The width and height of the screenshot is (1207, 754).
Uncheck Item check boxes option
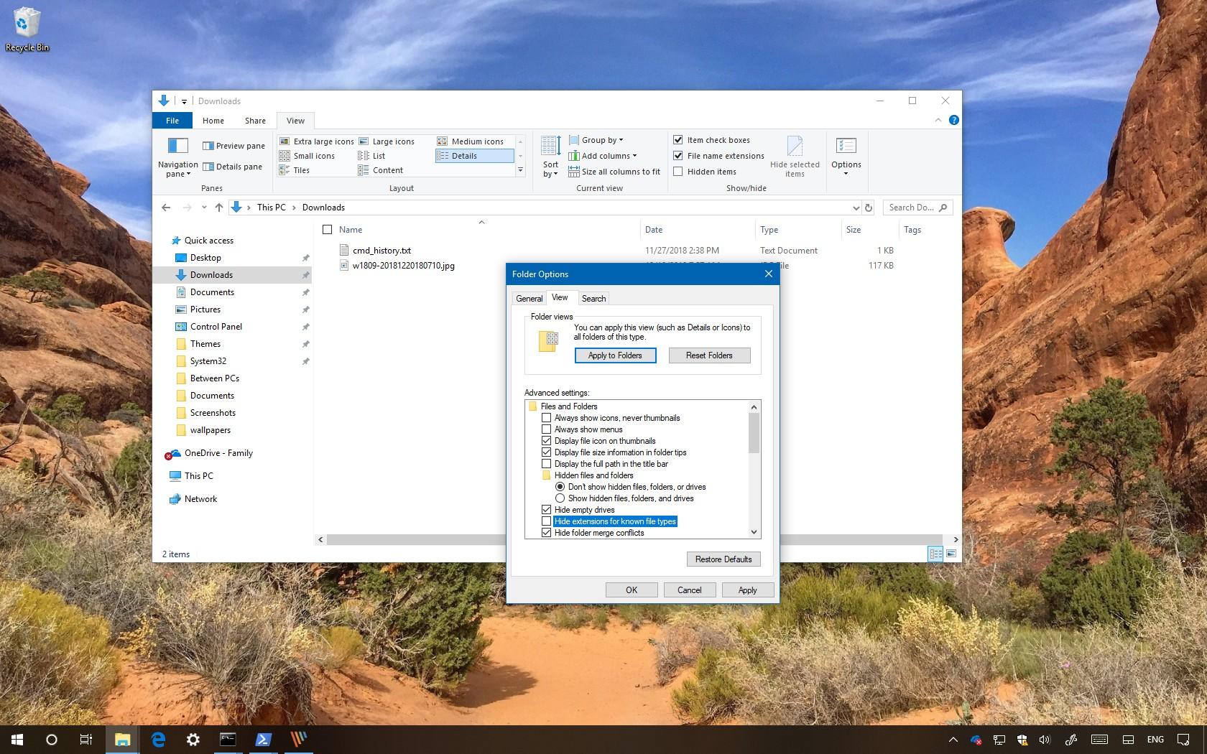coord(678,140)
